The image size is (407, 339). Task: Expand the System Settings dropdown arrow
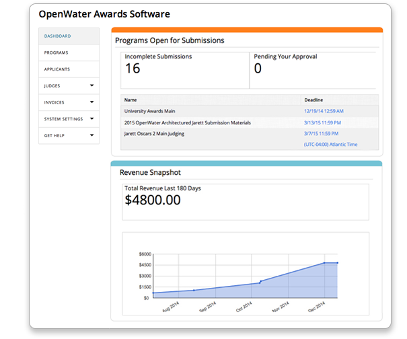(91, 118)
